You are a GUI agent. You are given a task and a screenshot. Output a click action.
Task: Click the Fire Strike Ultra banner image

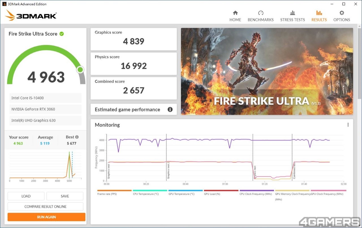[x=267, y=71]
